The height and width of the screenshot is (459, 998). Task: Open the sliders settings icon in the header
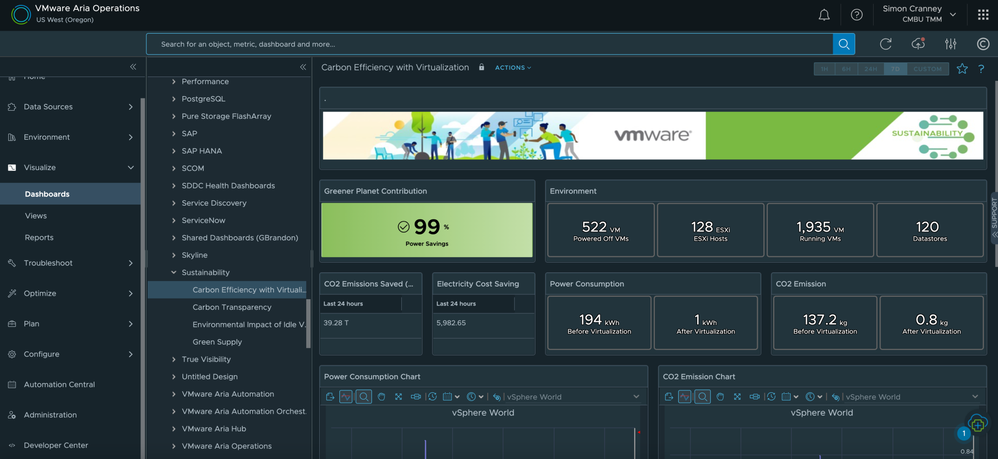[951, 44]
